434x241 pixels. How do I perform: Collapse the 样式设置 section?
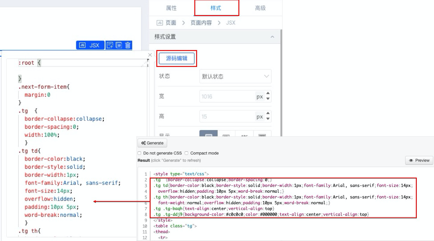click(x=272, y=37)
